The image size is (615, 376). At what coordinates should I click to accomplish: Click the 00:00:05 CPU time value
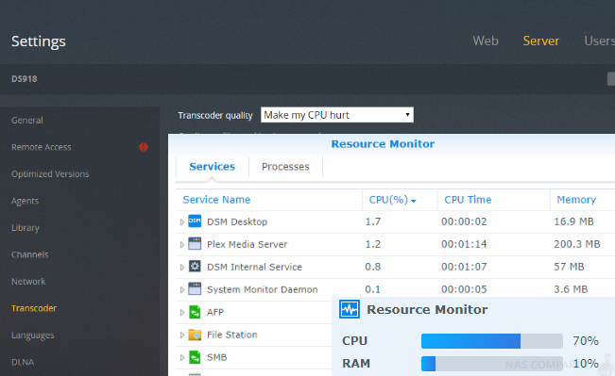coord(464,289)
